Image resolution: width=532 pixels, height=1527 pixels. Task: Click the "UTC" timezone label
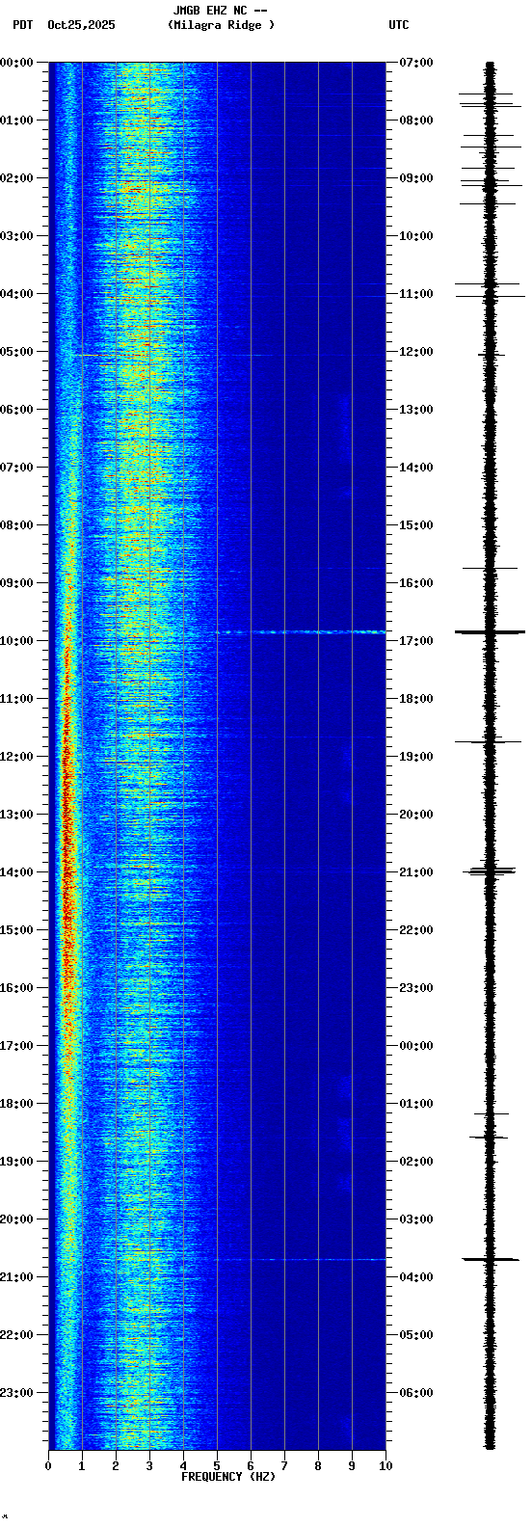click(399, 25)
